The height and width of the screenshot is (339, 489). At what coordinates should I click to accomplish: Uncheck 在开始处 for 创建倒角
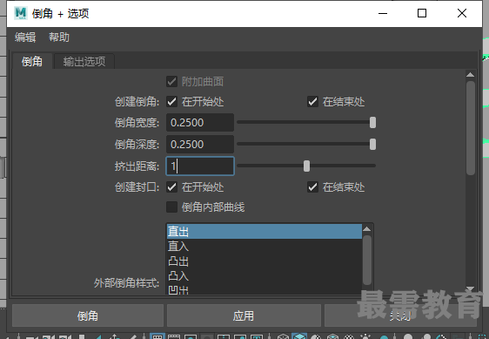coord(171,102)
